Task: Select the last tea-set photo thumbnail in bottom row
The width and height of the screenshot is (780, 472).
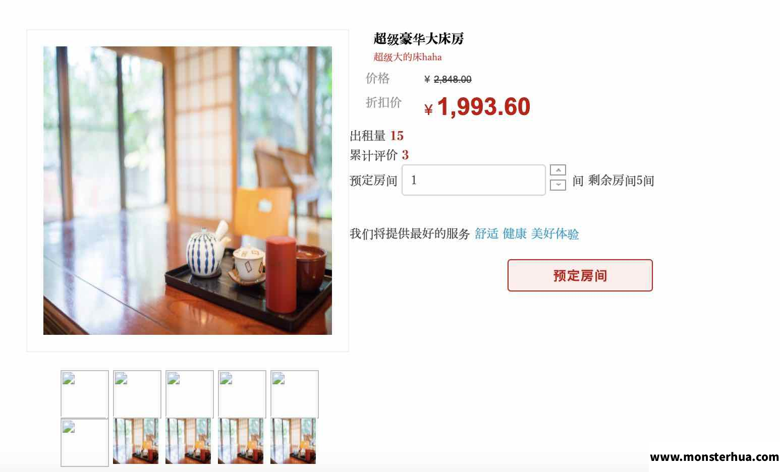Action: tap(293, 441)
